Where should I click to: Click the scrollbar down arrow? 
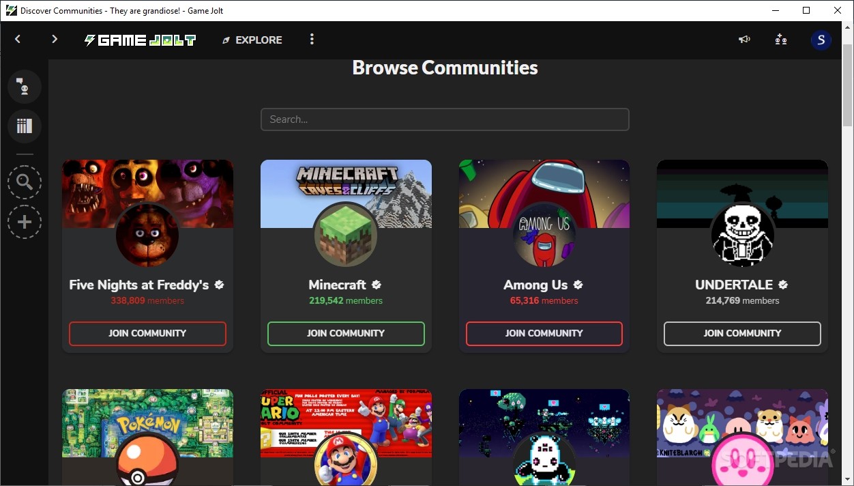coord(847,479)
